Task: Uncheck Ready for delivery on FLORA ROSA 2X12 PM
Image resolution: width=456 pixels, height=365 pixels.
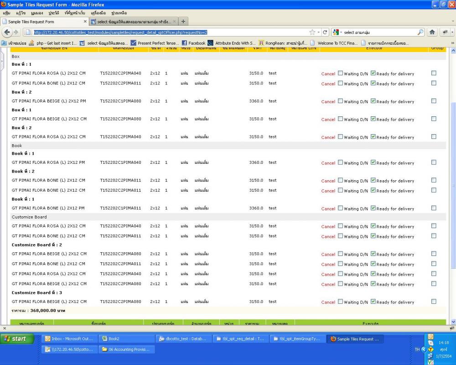Action: coord(373,162)
